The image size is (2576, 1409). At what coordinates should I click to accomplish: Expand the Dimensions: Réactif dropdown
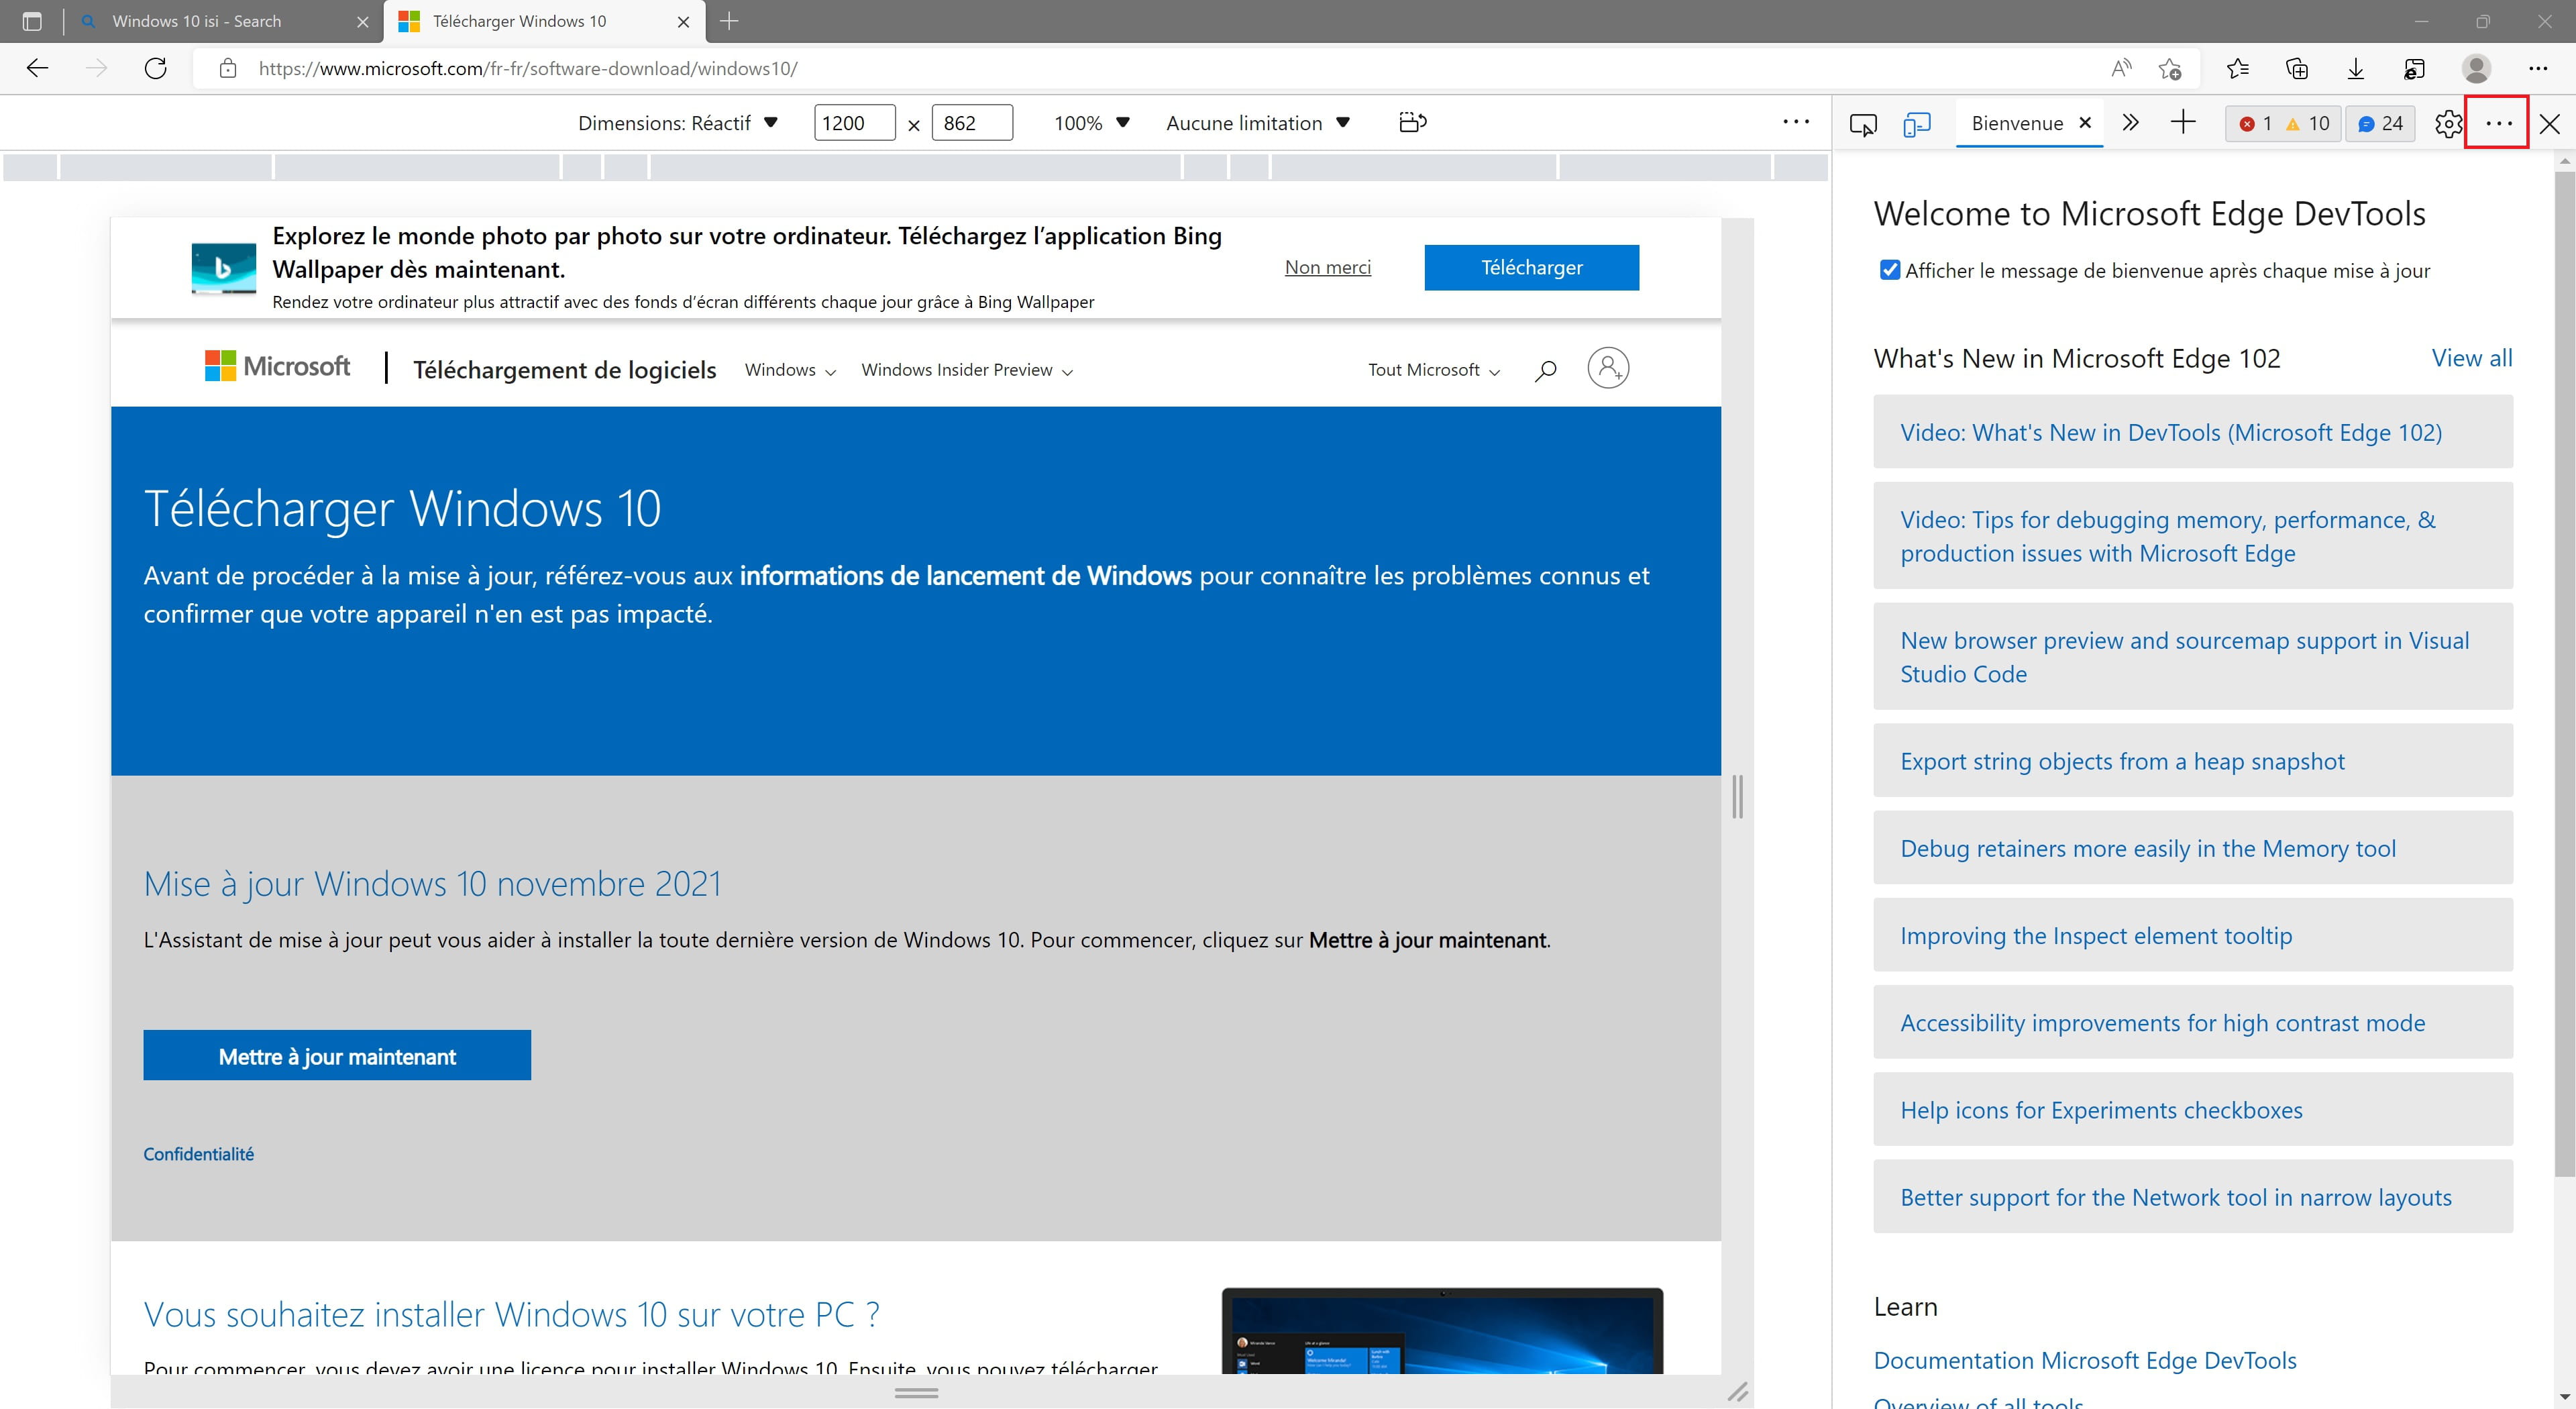tap(678, 123)
